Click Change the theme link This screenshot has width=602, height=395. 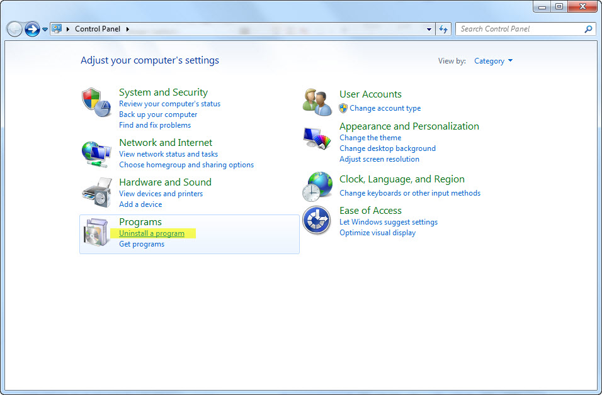[370, 138]
